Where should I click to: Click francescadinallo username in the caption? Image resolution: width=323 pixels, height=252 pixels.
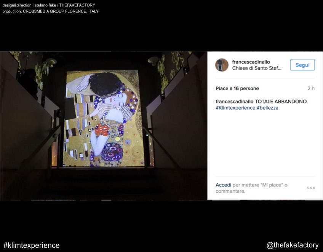click(x=234, y=102)
